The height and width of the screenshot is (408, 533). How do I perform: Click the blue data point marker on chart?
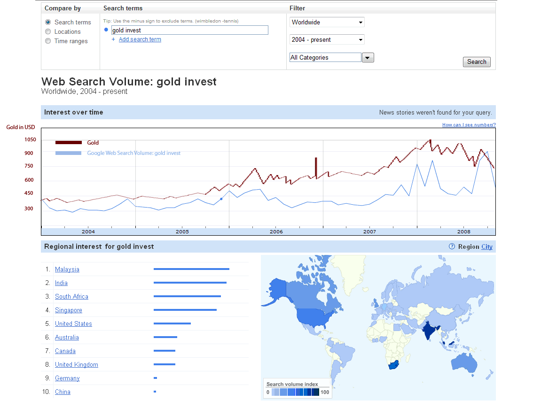click(221, 199)
